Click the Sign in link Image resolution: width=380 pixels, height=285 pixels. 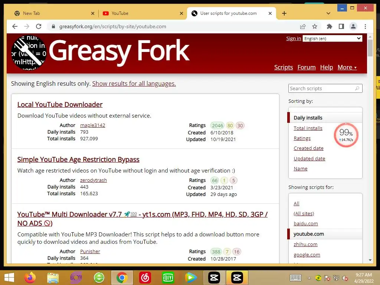tap(294, 39)
